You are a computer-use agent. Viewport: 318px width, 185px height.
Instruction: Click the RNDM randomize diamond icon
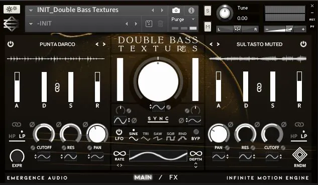[299, 155]
